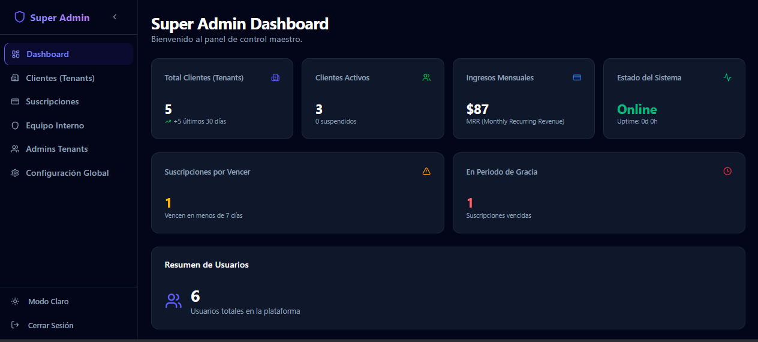Click the users icon in Resumen de Usuarios

coord(173,301)
